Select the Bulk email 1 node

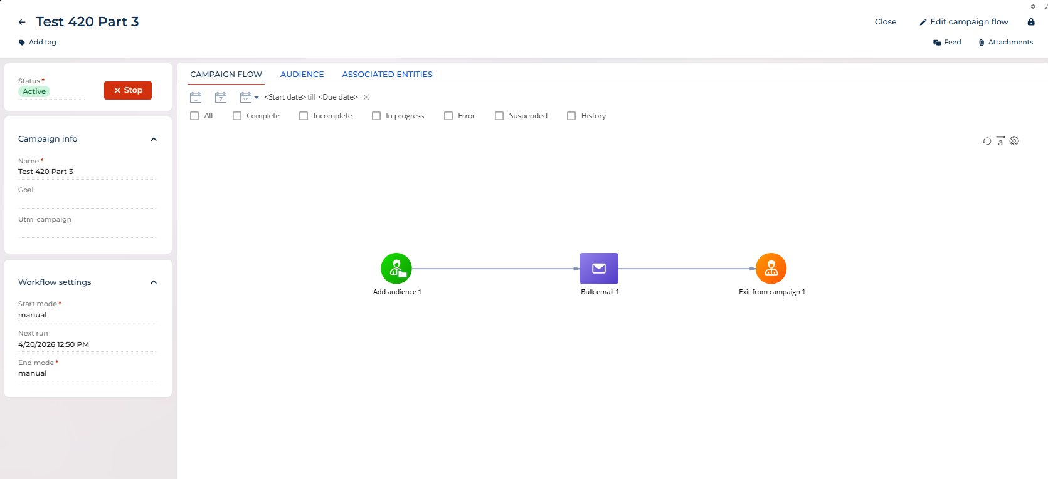pyautogui.click(x=598, y=269)
